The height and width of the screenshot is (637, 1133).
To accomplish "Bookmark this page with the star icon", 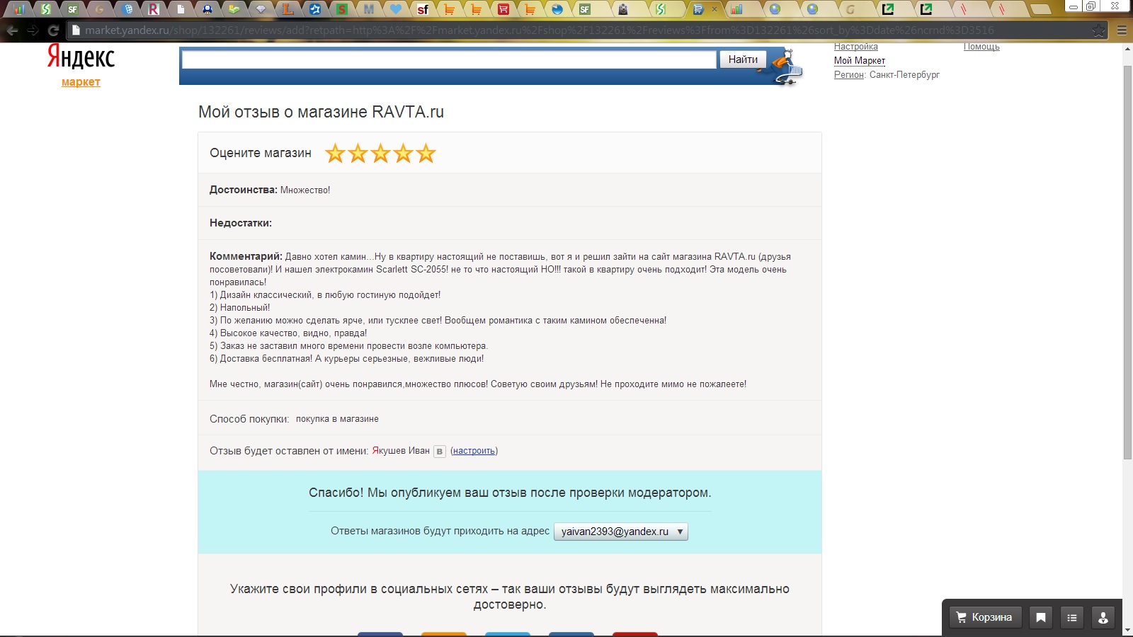I will (x=1098, y=30).
